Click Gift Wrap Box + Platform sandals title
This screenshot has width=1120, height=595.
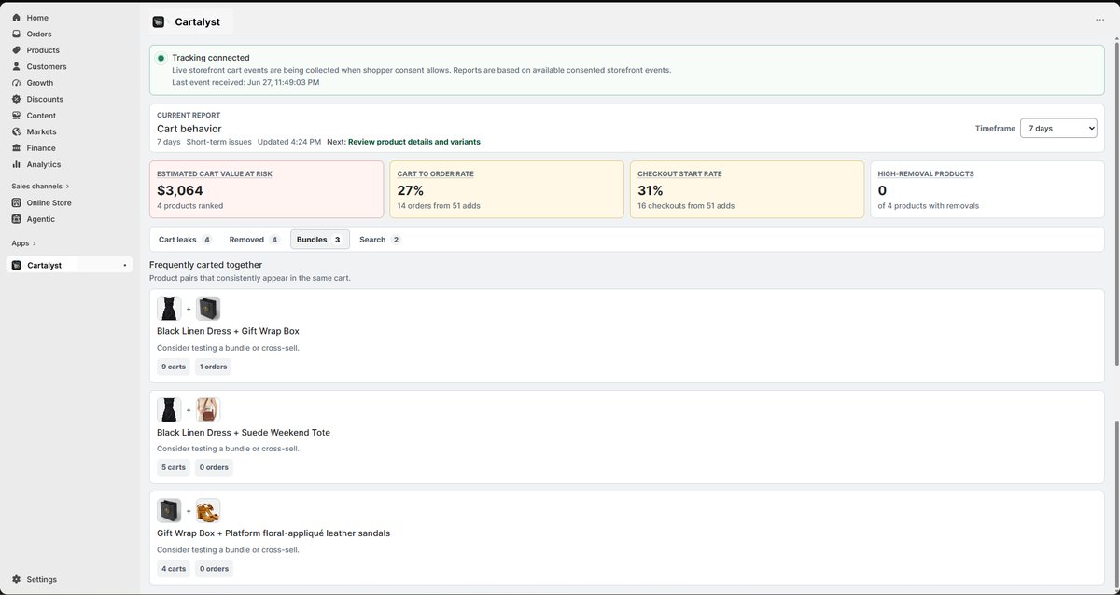[x=273, y=533]
